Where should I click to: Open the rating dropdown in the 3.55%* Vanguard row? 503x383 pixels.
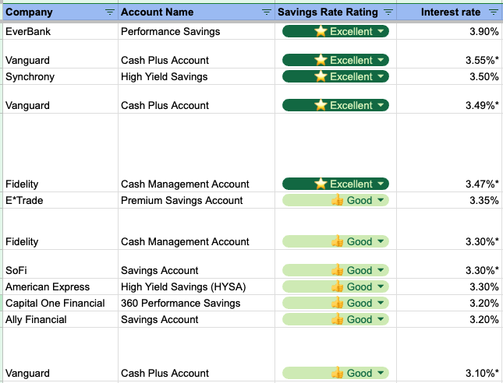pos(381,60)
